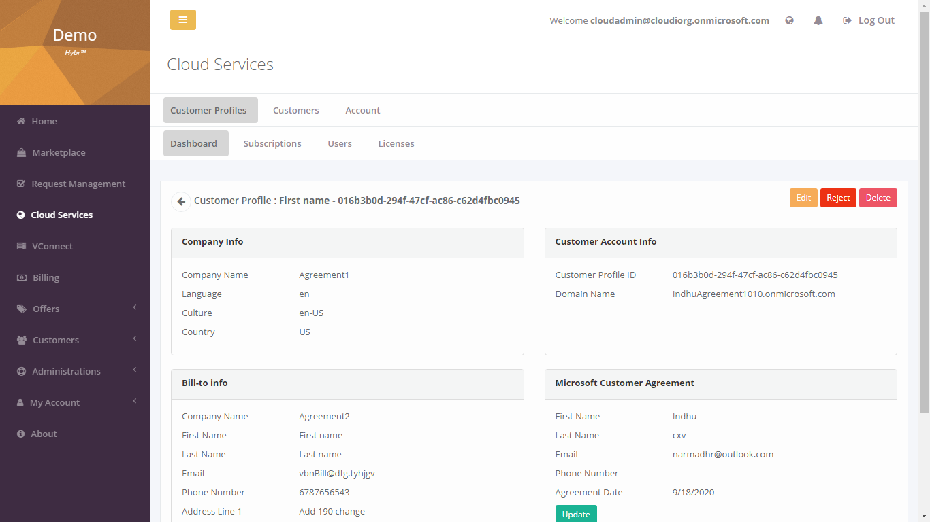The height and width of the screenshot is (522, 930).
Task: Click the phone number 6787656543
Action: (x=324, y=493)
